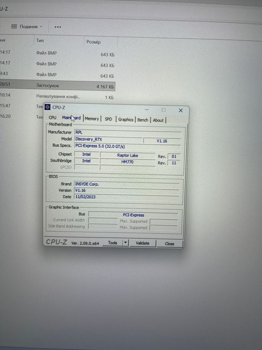The width and height of the screenshot is (262, 350).
Task: Open the Подання view dropdown in Explorer
Action: [x=27, y=27]
